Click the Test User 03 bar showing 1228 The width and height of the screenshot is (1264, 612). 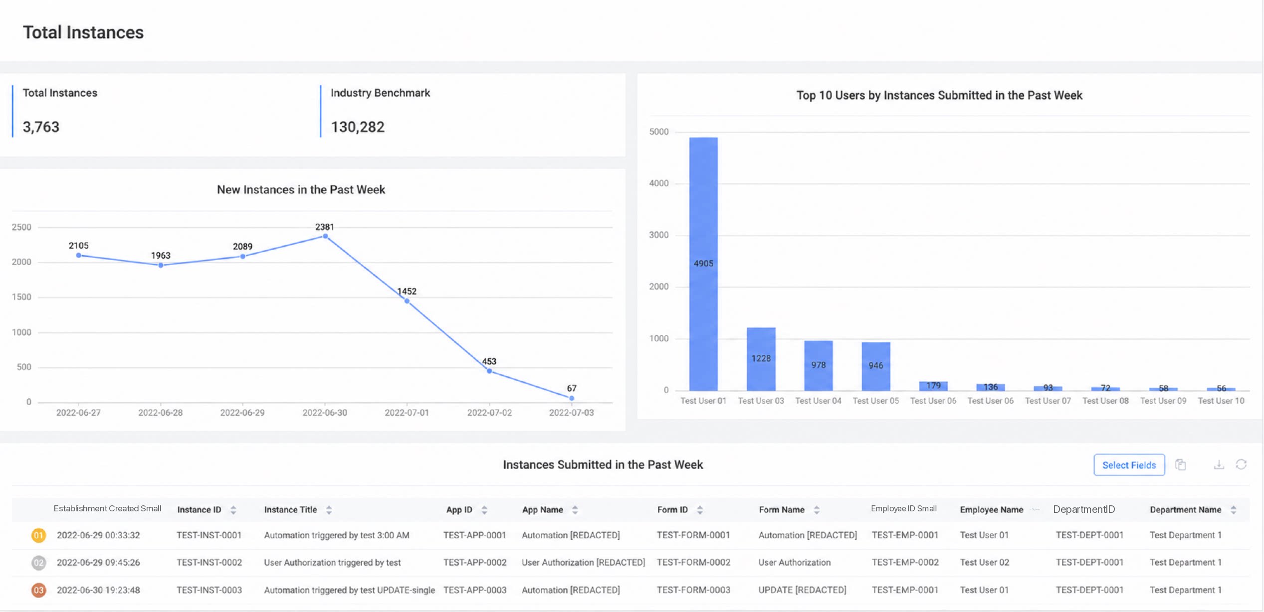tap(761, 359)
